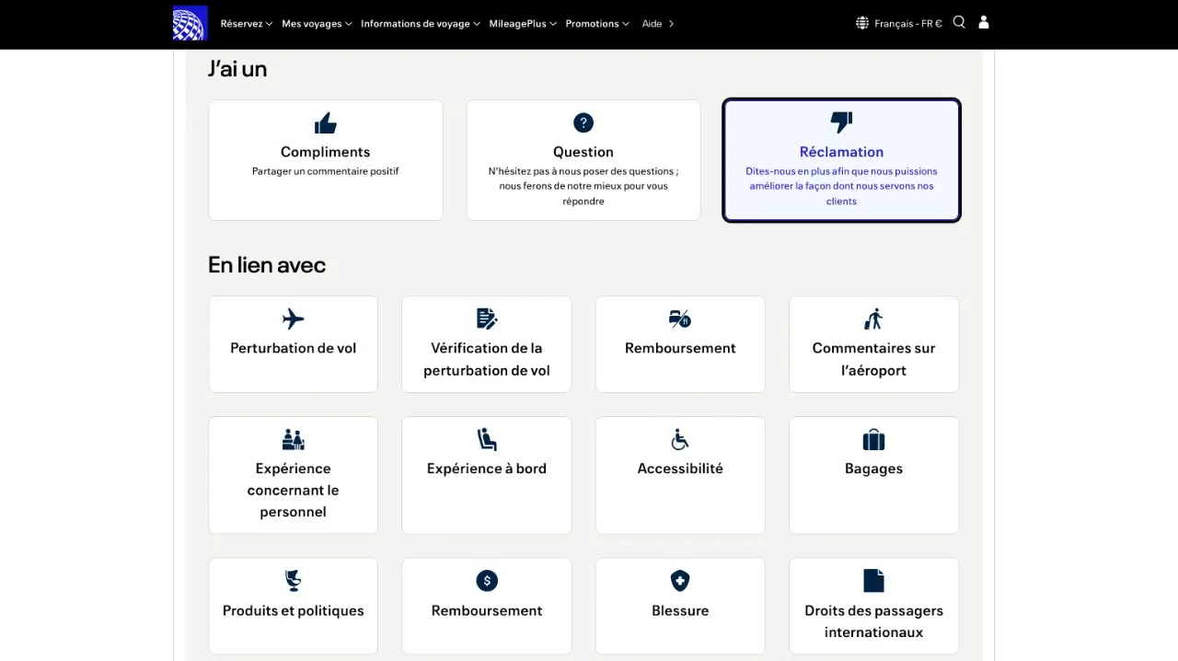Select the Compliments feedback option
Screen dimensions: 1178x661
point(326,160)
